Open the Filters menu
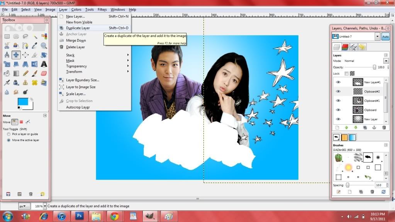395x222 pixels. point(102,10)
